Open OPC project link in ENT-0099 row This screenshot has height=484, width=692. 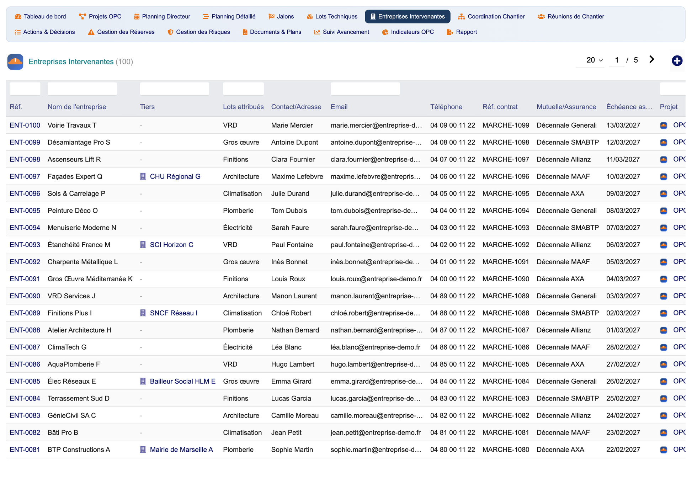click(679, 142)
